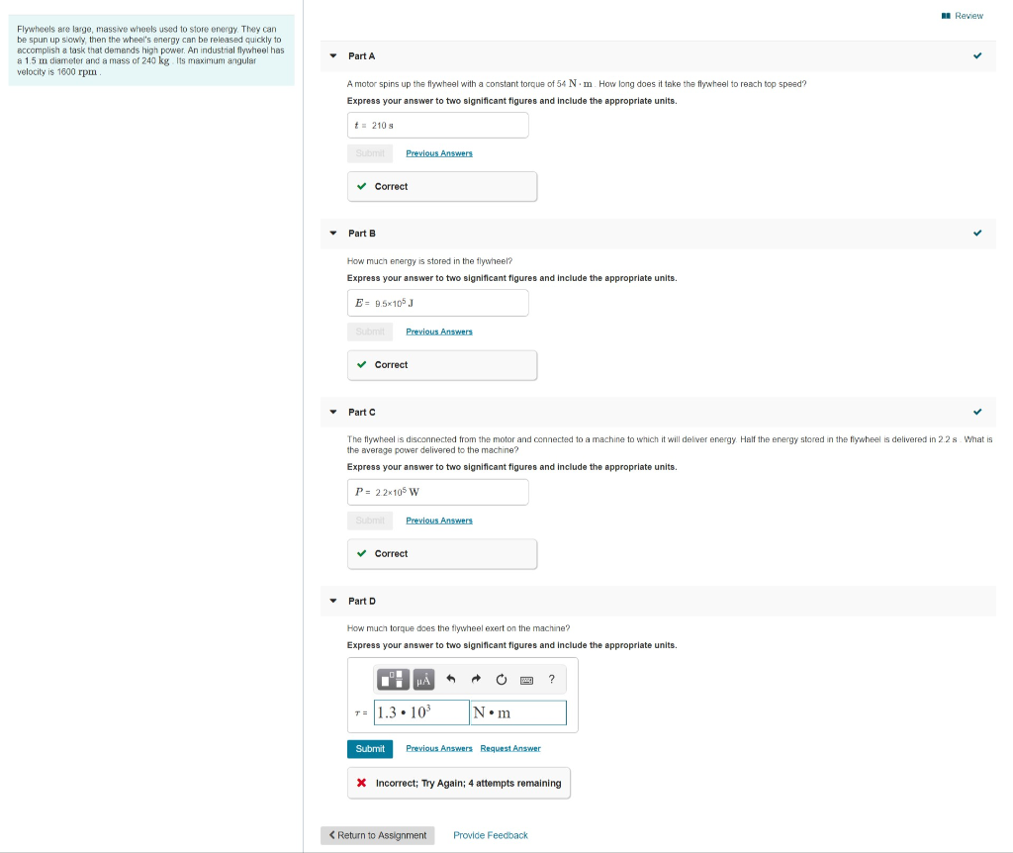Edit the N•m units field

click(x=518, y=712)
